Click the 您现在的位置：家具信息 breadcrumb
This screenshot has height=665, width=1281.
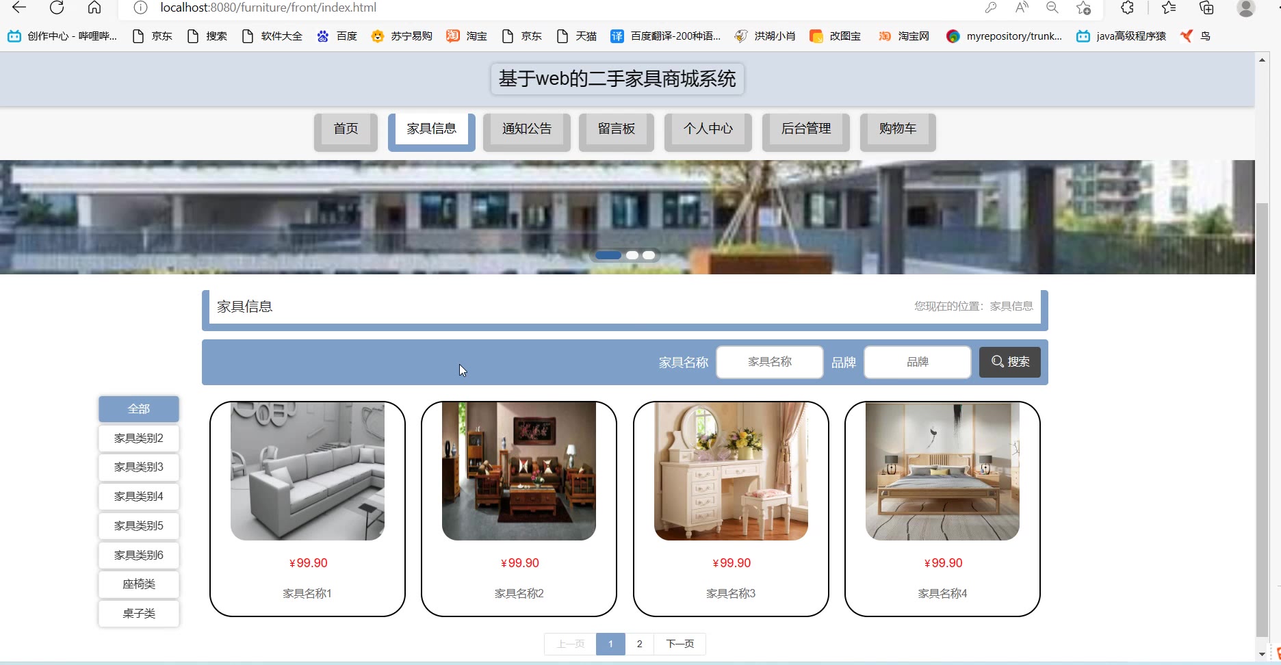tap(974, 306)
